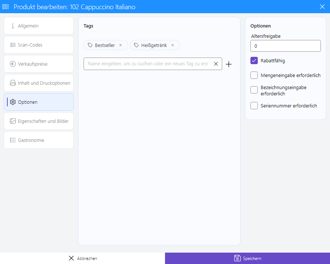Cancel editing with Abbrechen
This screenshot has height=264, width=330.
(82, 258)
